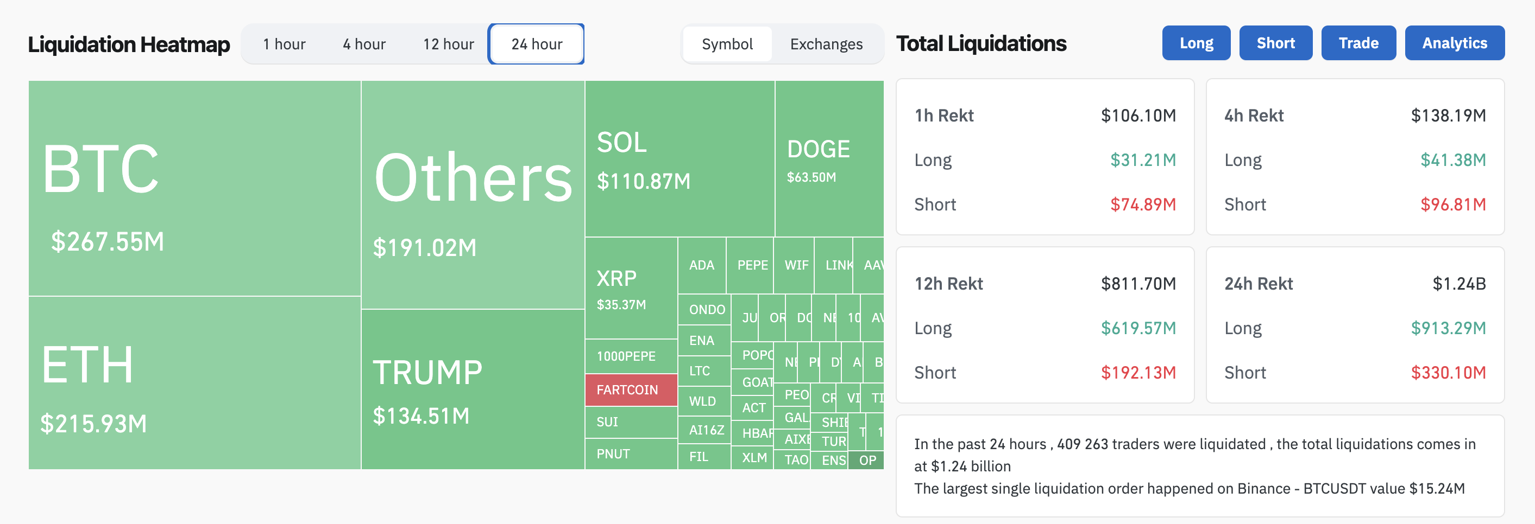Switch heatmap to 1 hour timeframe

284,44
